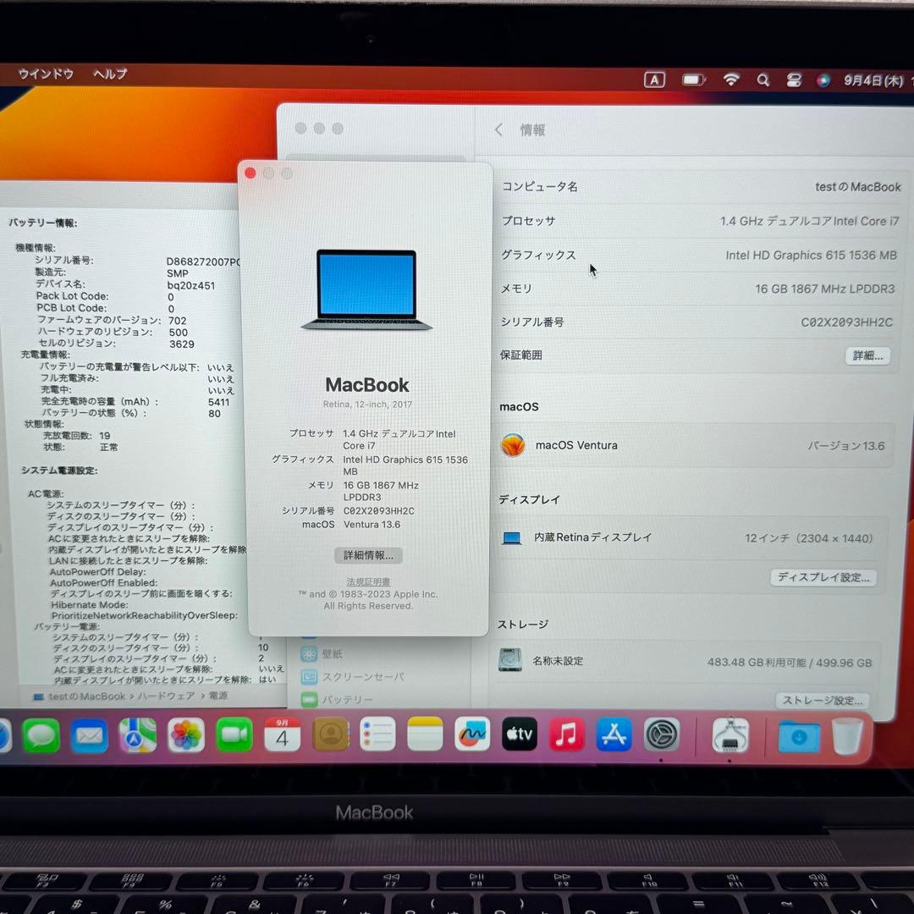The width and height of the screenshot is (914, 914).
Task: Launch Notes from the Dock
Action: (424, 735)
